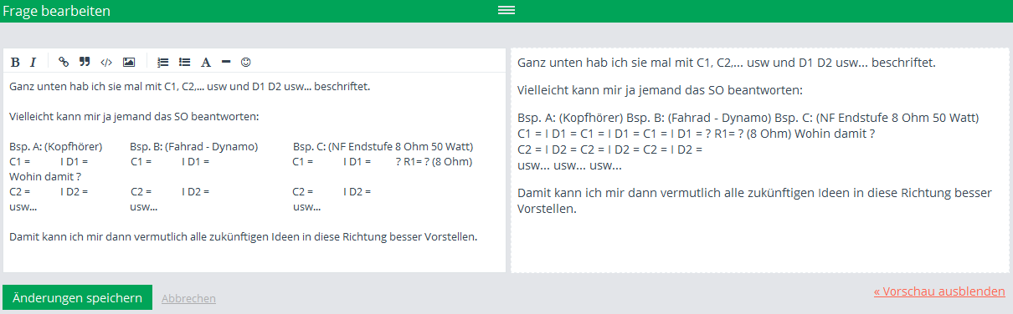Viewport: 1013px width, 314px height.
Task: Insert a code snippet with the code icon
Action: (x=106, y=62)
